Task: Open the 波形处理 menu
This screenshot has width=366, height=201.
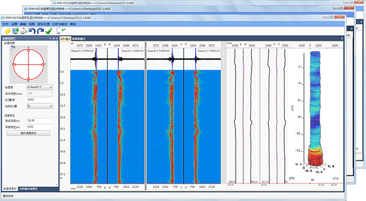Action: pyautogui.click(x=44, y=24)
